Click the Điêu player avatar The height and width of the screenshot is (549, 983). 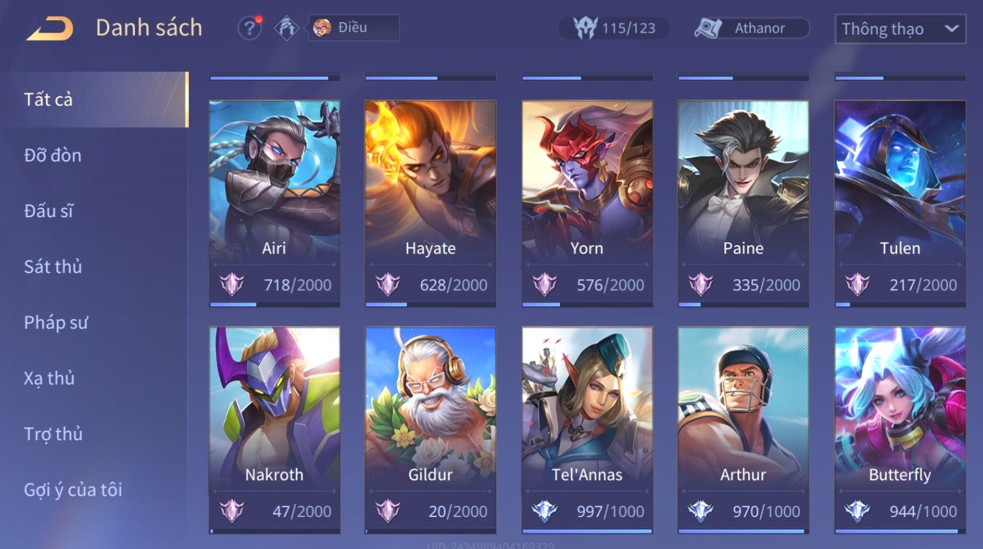coord(322,27)
